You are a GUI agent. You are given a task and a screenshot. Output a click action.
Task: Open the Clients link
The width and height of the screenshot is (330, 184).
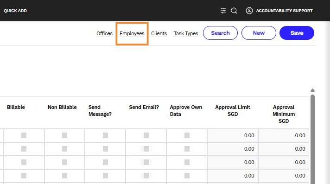(x=159, y=33)
